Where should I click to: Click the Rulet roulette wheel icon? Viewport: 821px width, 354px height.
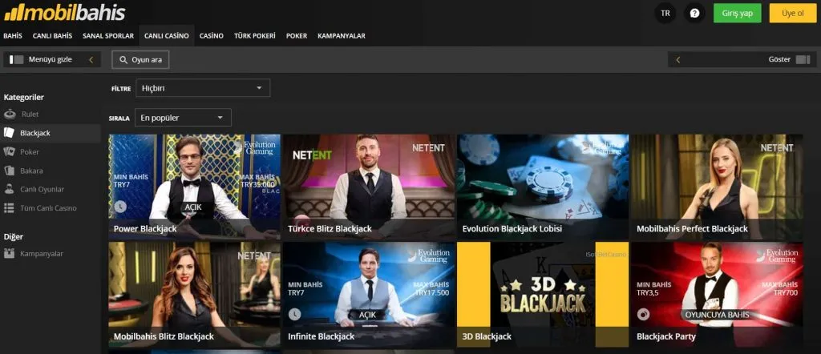(x=10, y=115)
